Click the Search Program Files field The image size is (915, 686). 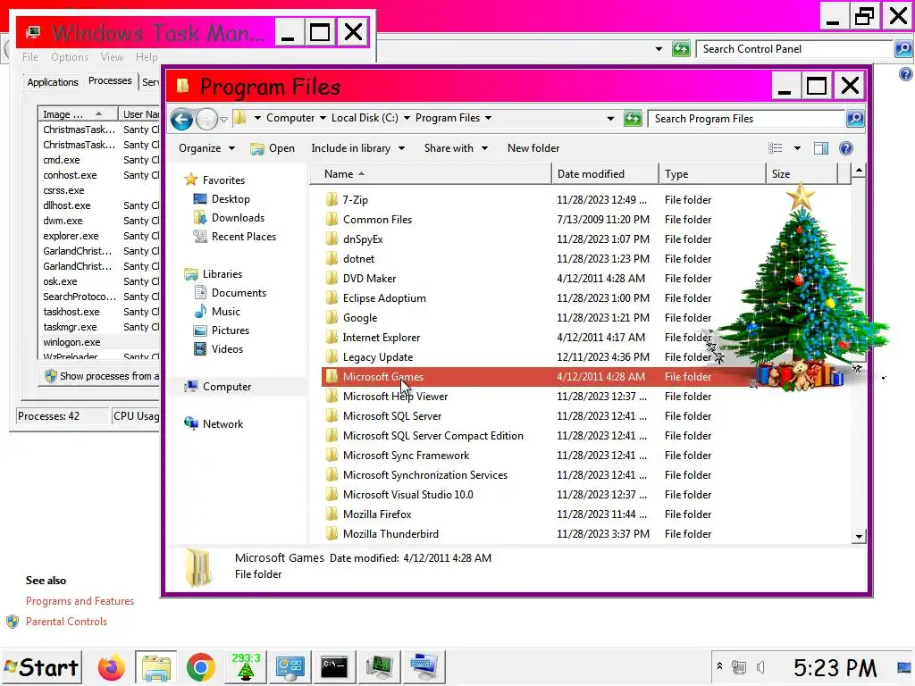(747, 119)
